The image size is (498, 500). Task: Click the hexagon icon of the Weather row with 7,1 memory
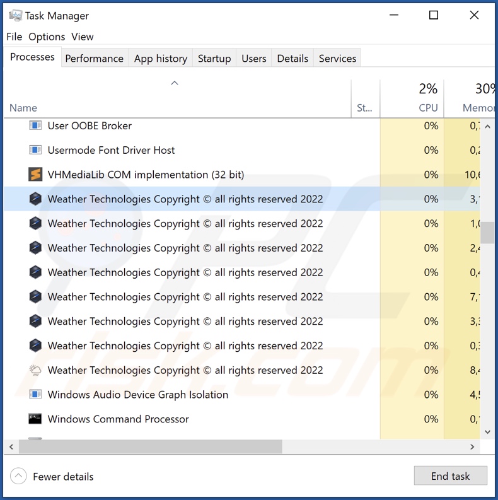(35, 297)
